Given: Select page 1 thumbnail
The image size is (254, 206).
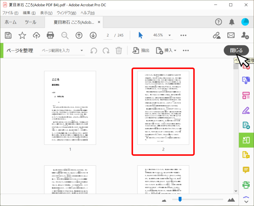Looking at the screenshot, I should pyautogui.click(x=70, y=108).
